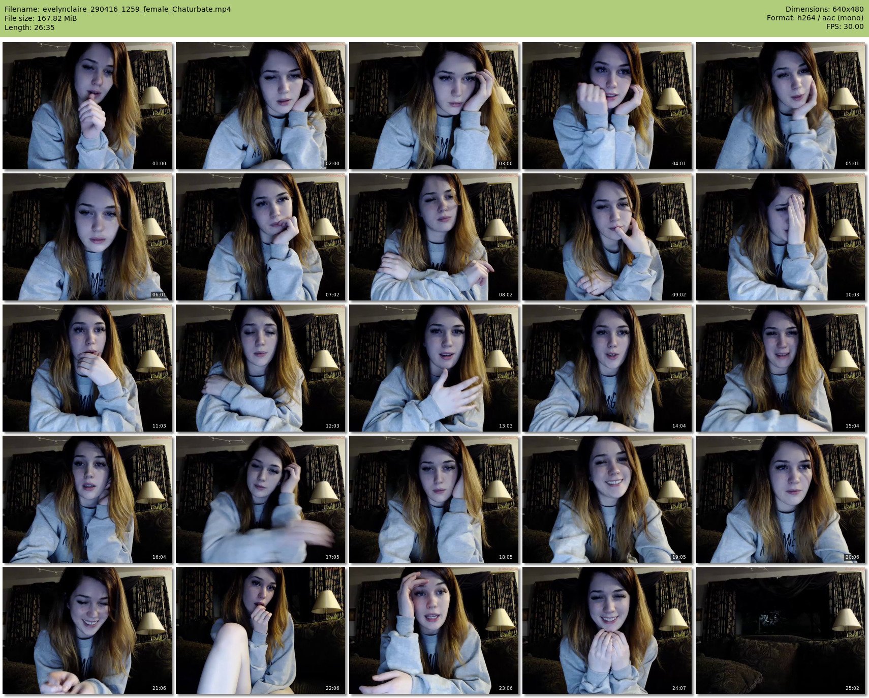Select the frame stamped 20:06
Screen dimensions: 869x698
pos(781,499)
